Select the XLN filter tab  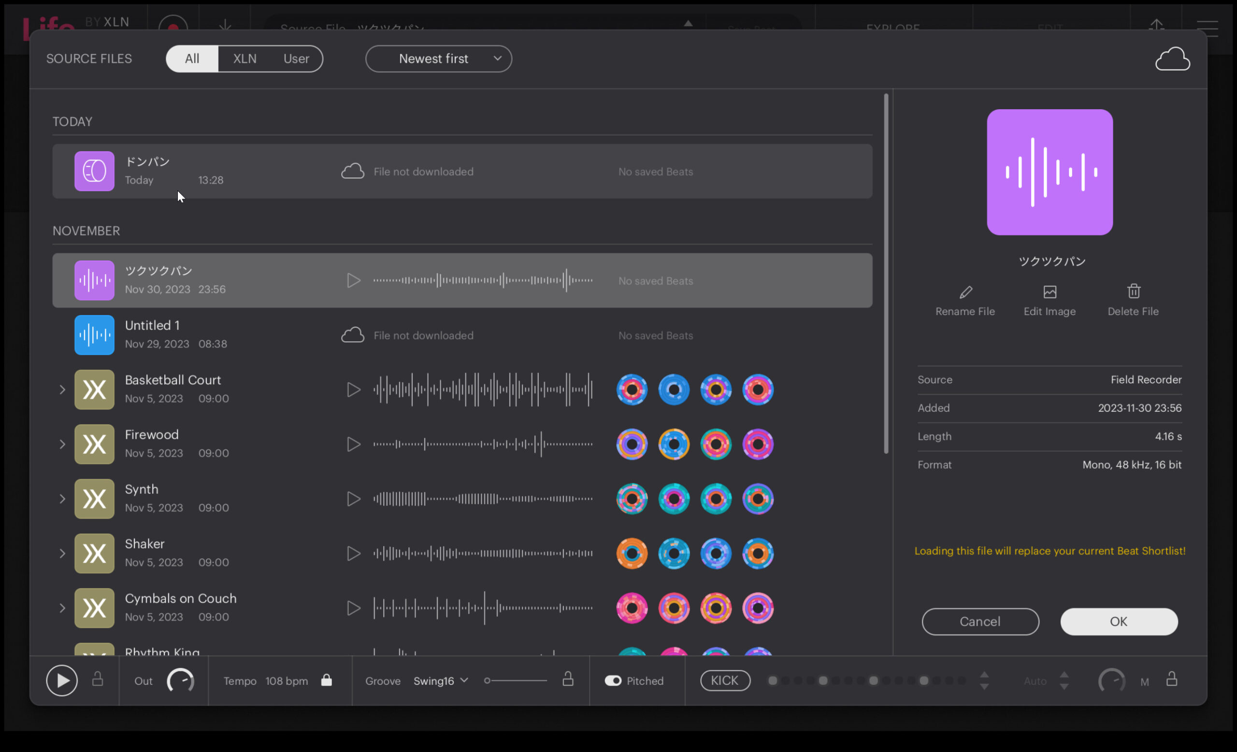click(x=245, y=59)
